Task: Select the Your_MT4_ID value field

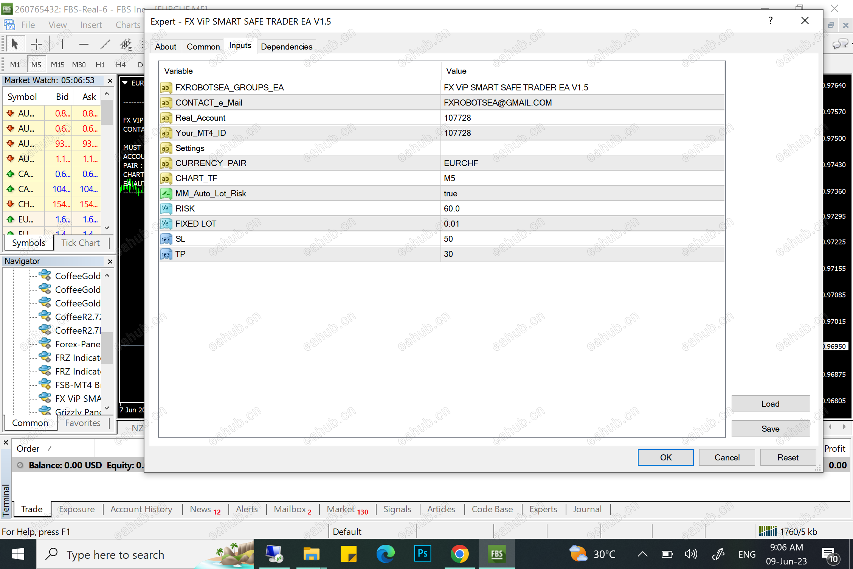Action: click(582, 133)
